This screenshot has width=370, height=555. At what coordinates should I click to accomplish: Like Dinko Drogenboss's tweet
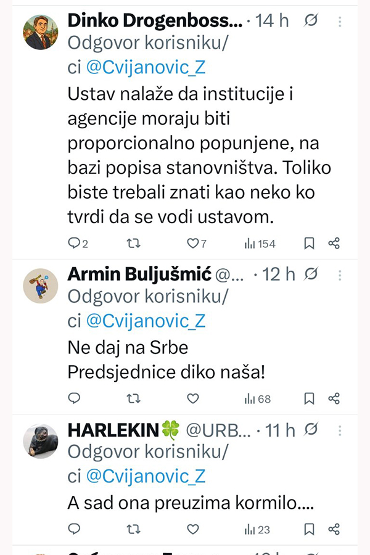193,244
